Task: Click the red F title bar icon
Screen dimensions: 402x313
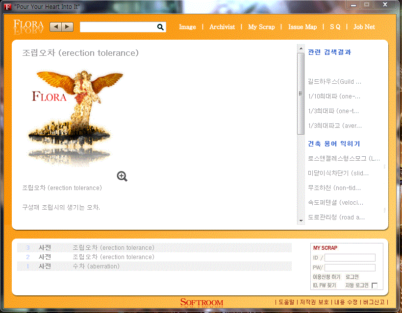Action: (x=8, y=7)
